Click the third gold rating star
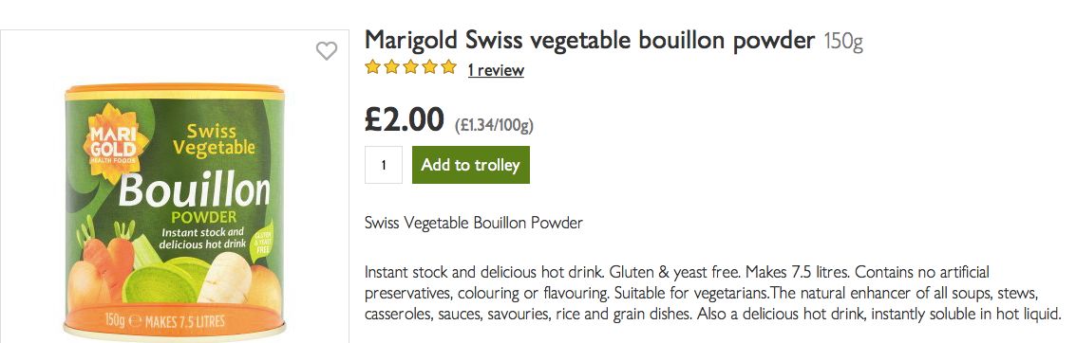The width and height of the screenshot is (1076, 343). [x=410, y=66]
